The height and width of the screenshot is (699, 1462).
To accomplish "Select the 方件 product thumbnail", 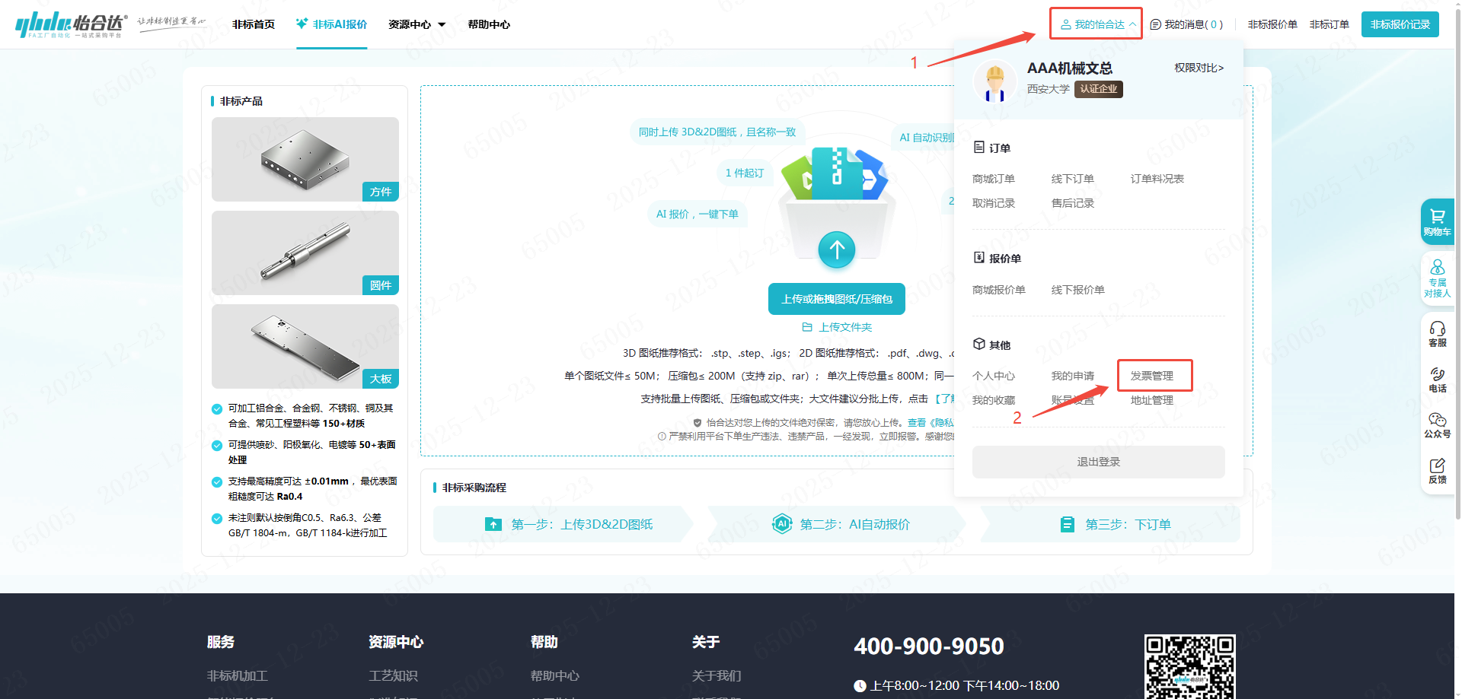I will click(305, 159).
